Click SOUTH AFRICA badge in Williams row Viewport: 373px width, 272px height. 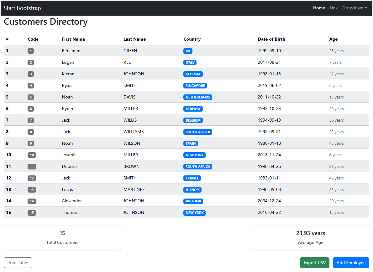point(198,132)
